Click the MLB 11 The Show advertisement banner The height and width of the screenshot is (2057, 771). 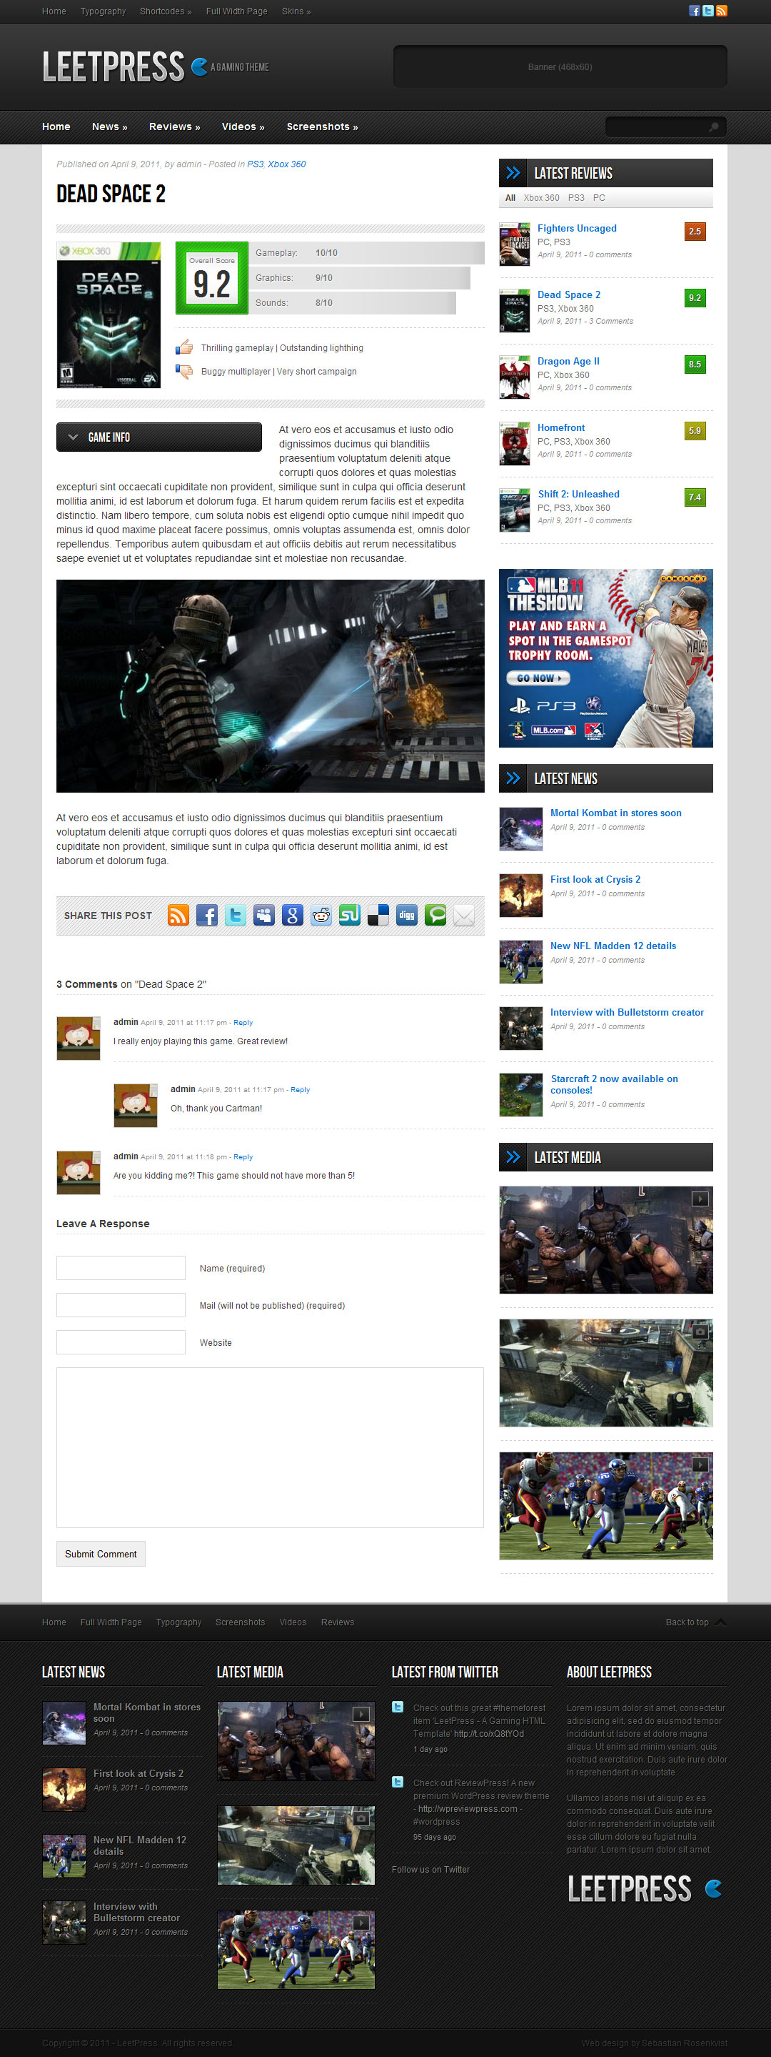pyautogui.click(x=606, y=658)
